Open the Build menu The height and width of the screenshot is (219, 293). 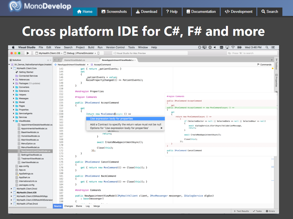91,47
